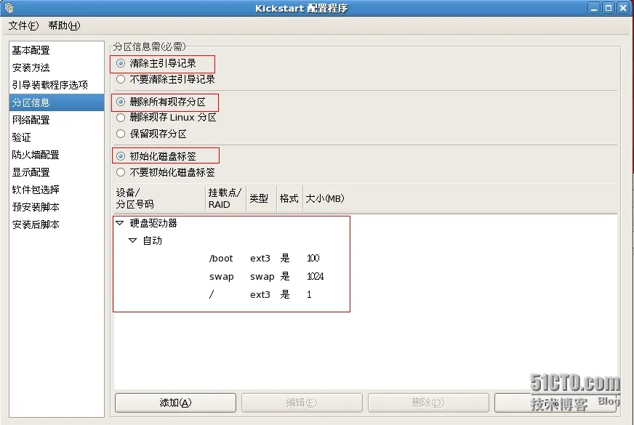Click the ext3 type in the /boot row

pos(260,258)
